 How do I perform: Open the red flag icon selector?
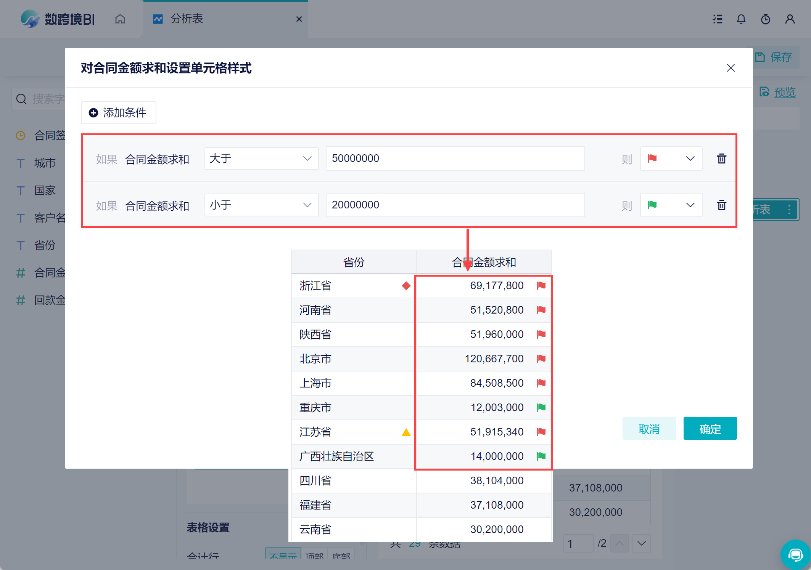(671, 159)
